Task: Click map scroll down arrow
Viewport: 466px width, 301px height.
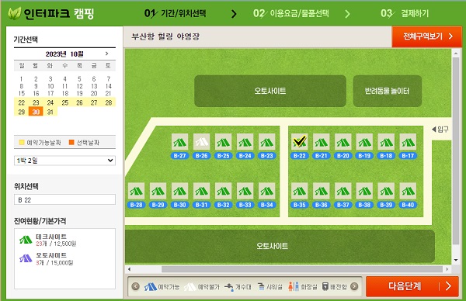Action: [x=456, y=261]
